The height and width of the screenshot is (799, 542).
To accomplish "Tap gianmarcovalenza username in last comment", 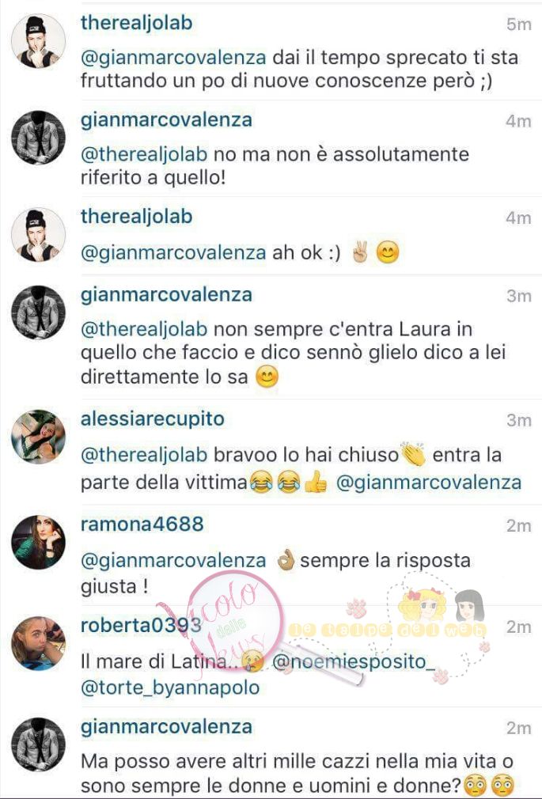I will (x=166, y=727).
